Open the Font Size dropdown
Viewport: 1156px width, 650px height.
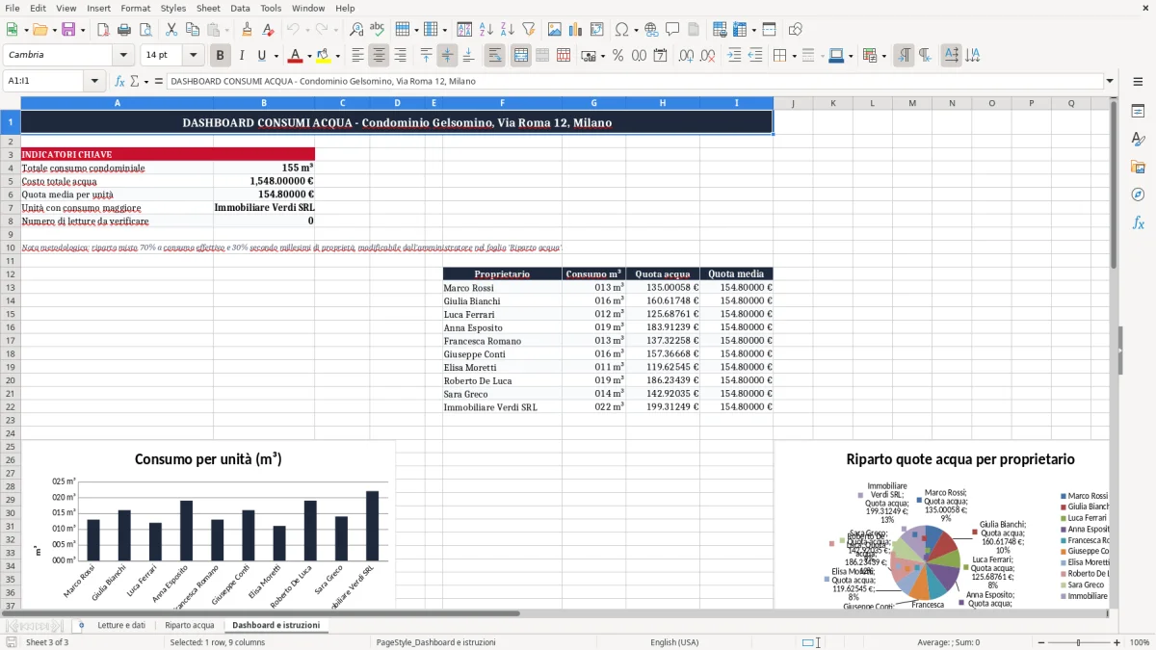(x=194, y=56)
